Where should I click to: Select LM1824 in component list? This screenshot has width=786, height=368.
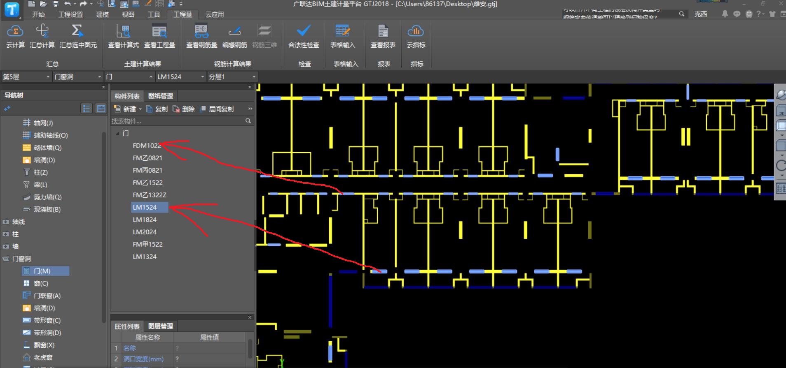coord(145,220)
